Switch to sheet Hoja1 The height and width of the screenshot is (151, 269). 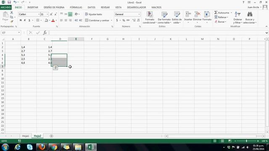[x=25, y=136]
